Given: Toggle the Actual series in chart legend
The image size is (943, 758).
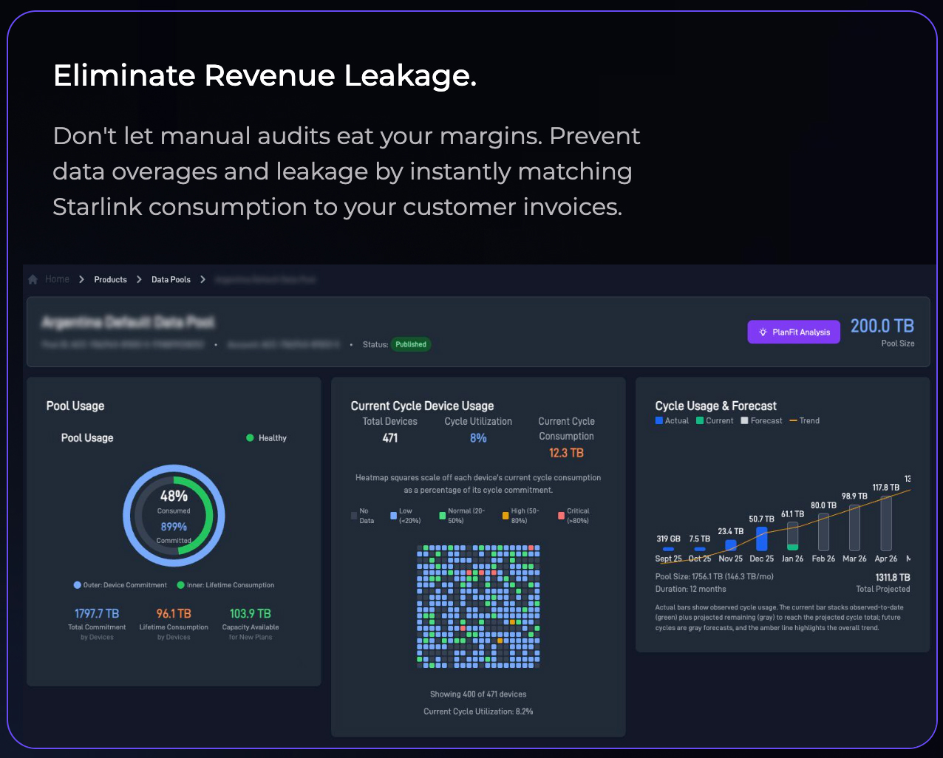Looking at the screenshot, I should point(672,420).
